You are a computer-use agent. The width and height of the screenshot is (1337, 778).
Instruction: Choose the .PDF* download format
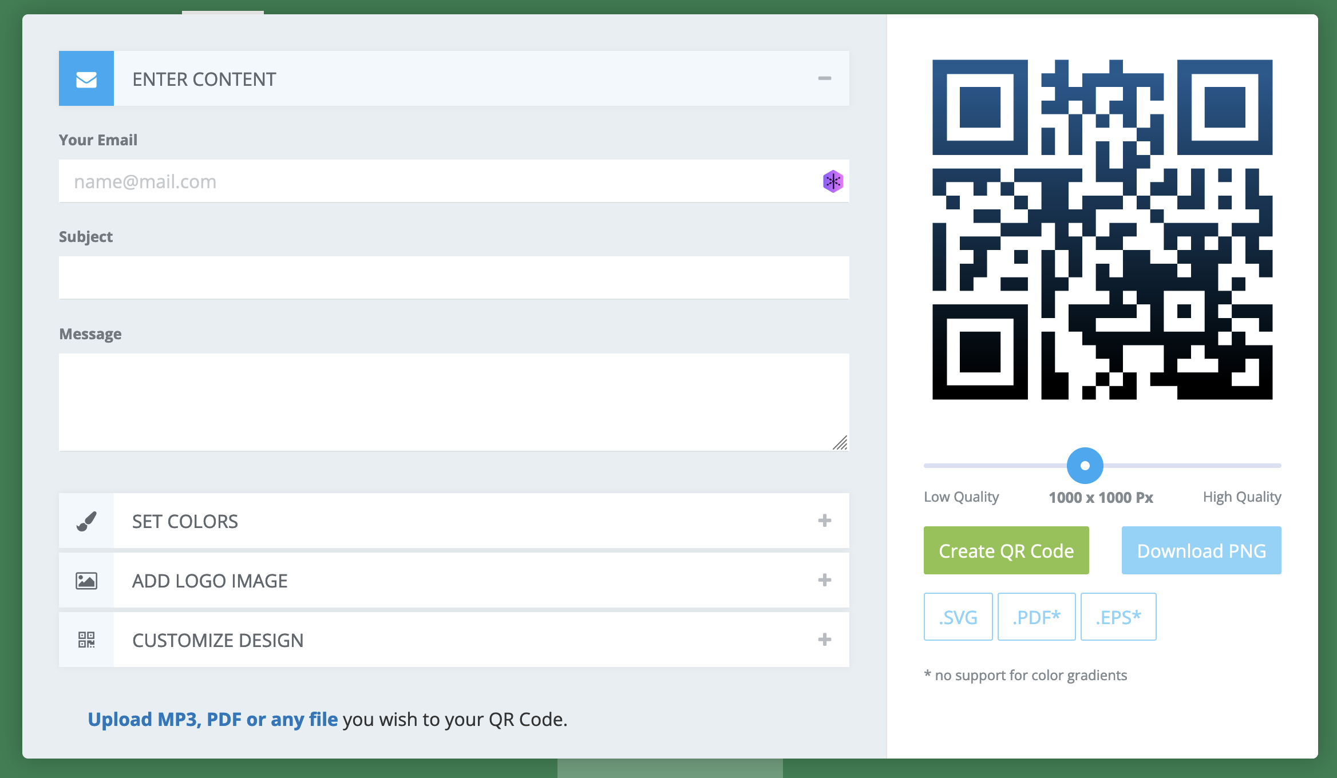[x=1036, y=617]
